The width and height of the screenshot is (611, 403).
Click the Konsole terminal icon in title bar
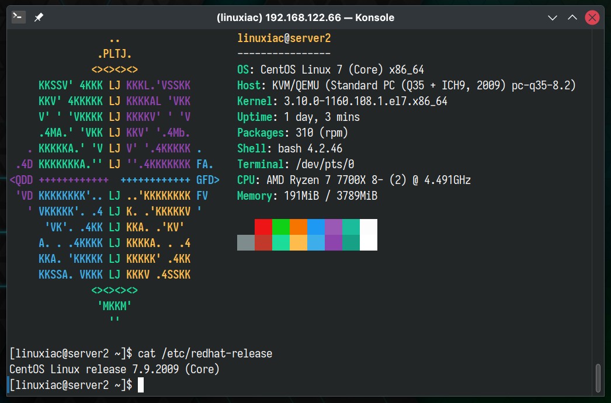coord(18,17)
